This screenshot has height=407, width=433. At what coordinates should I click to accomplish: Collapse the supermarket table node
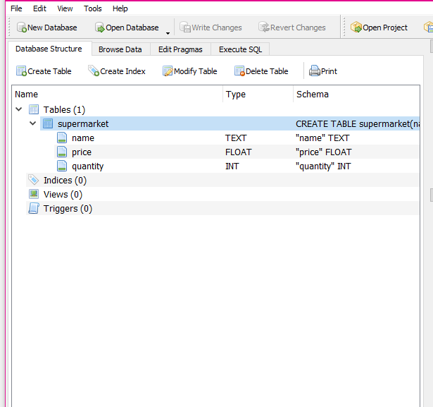tap(33, 123)
